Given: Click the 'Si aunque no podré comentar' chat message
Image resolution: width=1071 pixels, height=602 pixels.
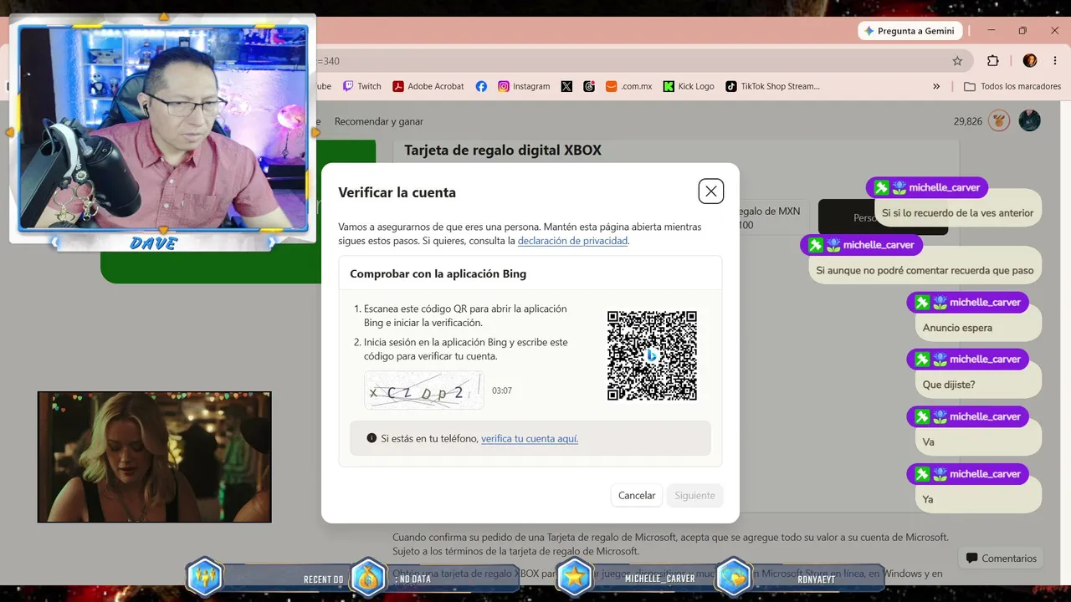Looking at the screenshot, I should [x=925, y=270].
